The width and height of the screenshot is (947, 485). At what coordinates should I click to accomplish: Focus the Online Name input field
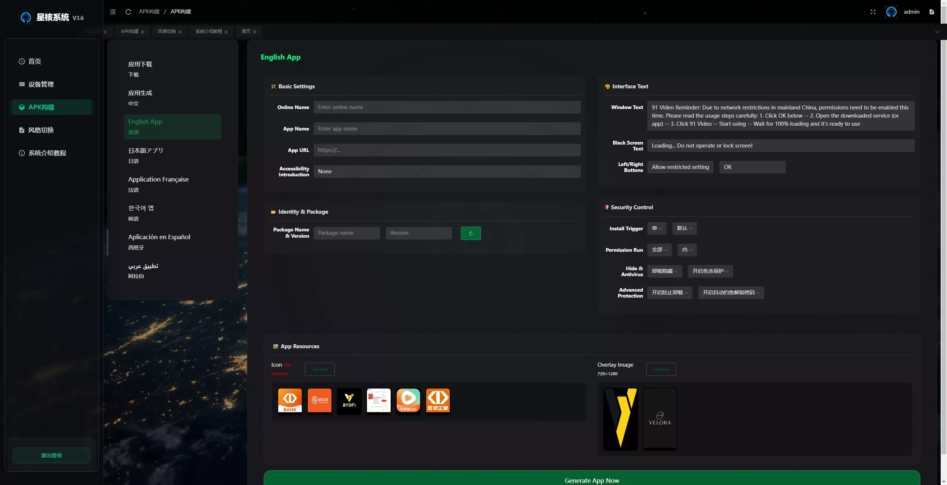click(x=447, y=107)
